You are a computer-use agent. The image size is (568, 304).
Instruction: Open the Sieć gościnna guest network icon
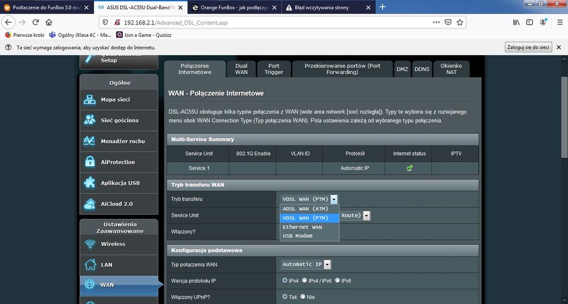pos(89,120)
